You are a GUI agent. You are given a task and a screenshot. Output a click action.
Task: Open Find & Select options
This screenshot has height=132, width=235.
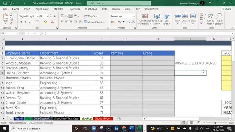click(219, 19)
